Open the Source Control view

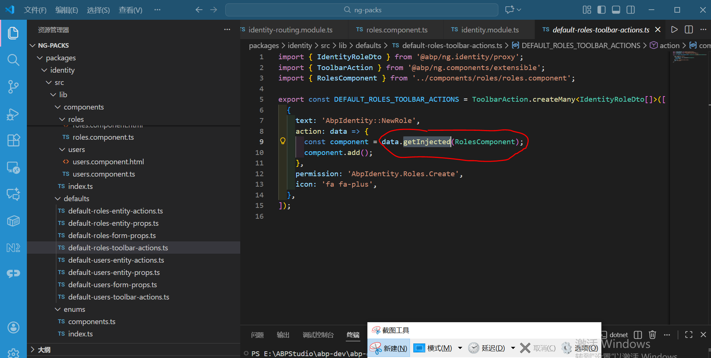(13, 86)
